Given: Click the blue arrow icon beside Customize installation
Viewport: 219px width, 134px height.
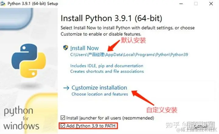Looking at the screenshot, I should [66, 88].
